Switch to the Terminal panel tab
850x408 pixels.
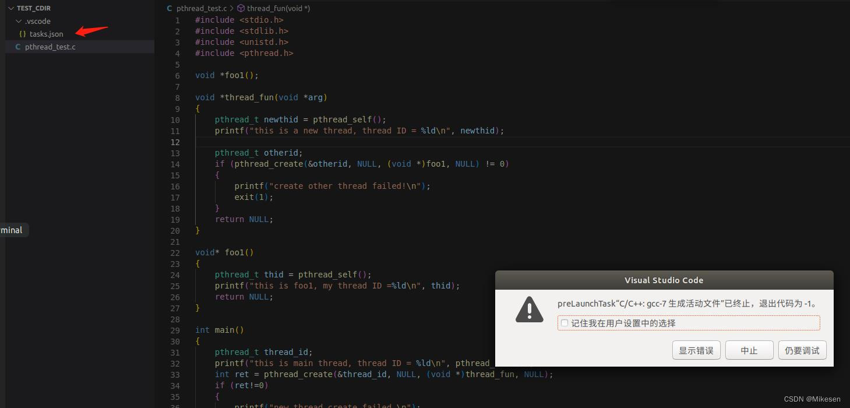(10, 230)
